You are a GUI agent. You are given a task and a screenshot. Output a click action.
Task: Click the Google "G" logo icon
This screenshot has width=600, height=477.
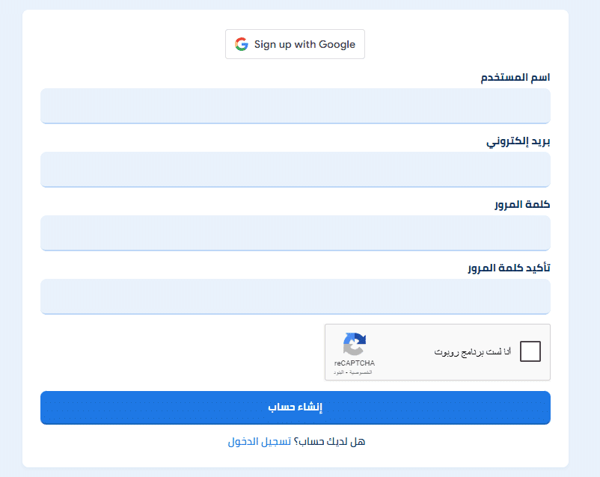pos(241,44)
